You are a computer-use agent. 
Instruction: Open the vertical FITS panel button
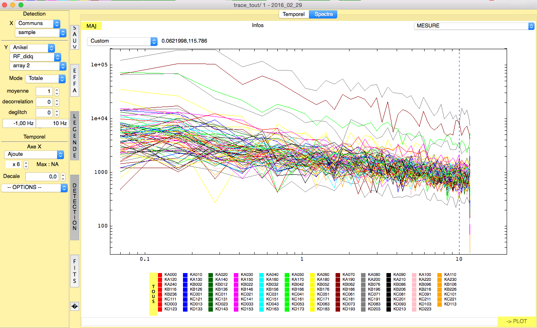click(x=75, y=271)
